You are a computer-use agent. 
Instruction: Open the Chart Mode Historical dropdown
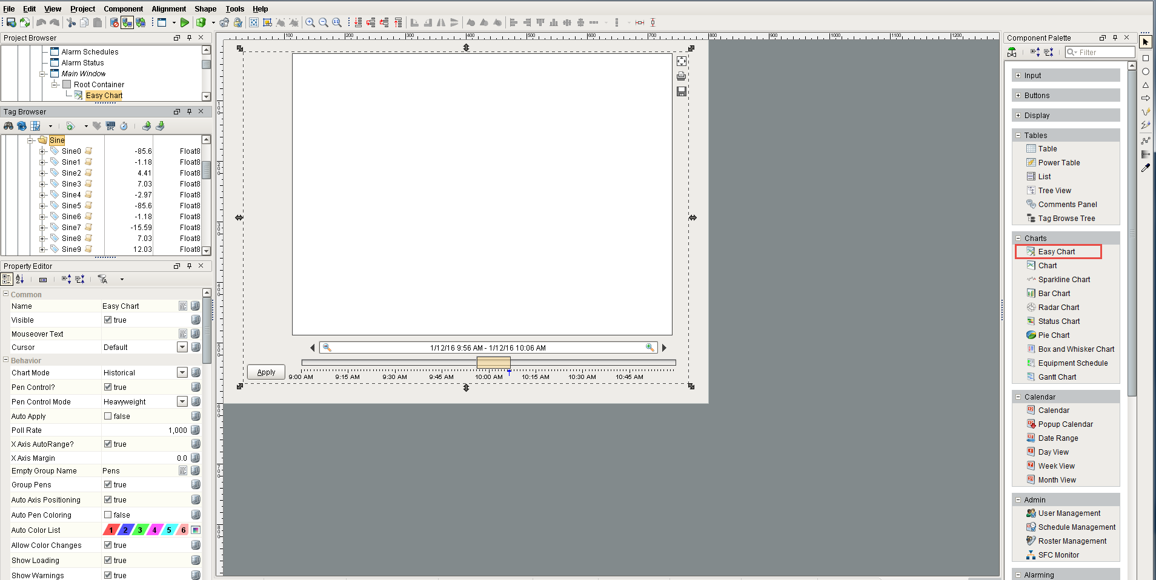(182, 372)
